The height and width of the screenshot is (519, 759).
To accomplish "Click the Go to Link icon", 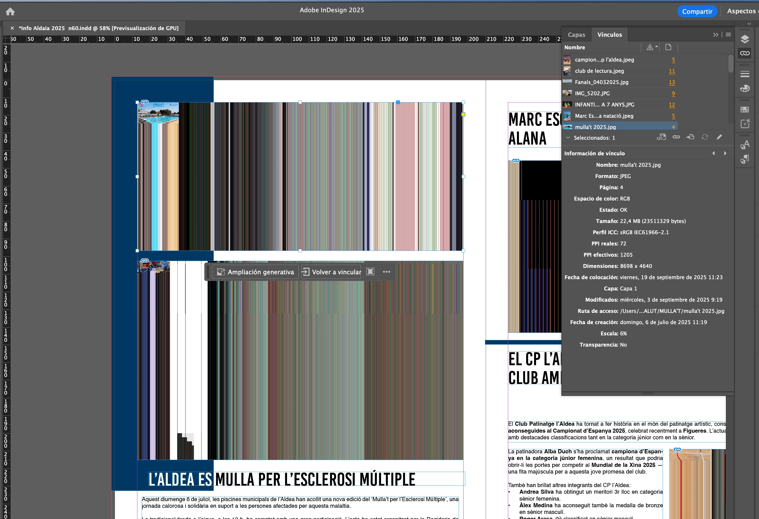I will click(690, 137).
